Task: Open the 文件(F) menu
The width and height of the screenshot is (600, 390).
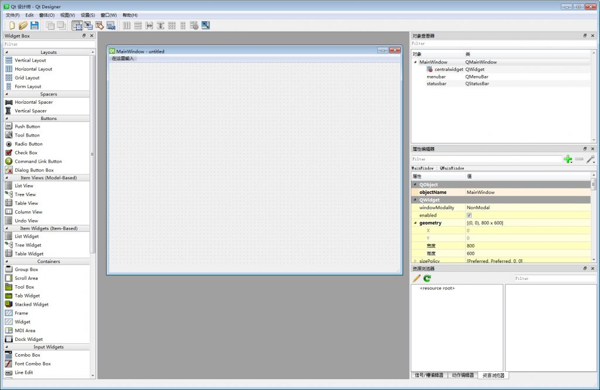Action: 12,15
